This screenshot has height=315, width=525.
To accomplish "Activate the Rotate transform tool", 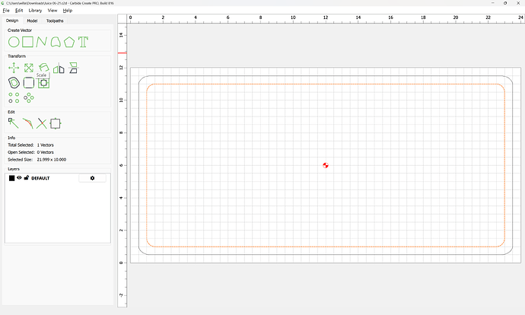I will [x=44, y=67].
